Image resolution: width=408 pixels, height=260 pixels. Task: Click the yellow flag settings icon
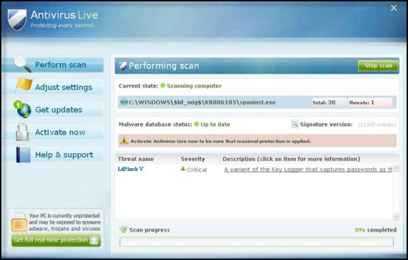click(x=24, y=85)
